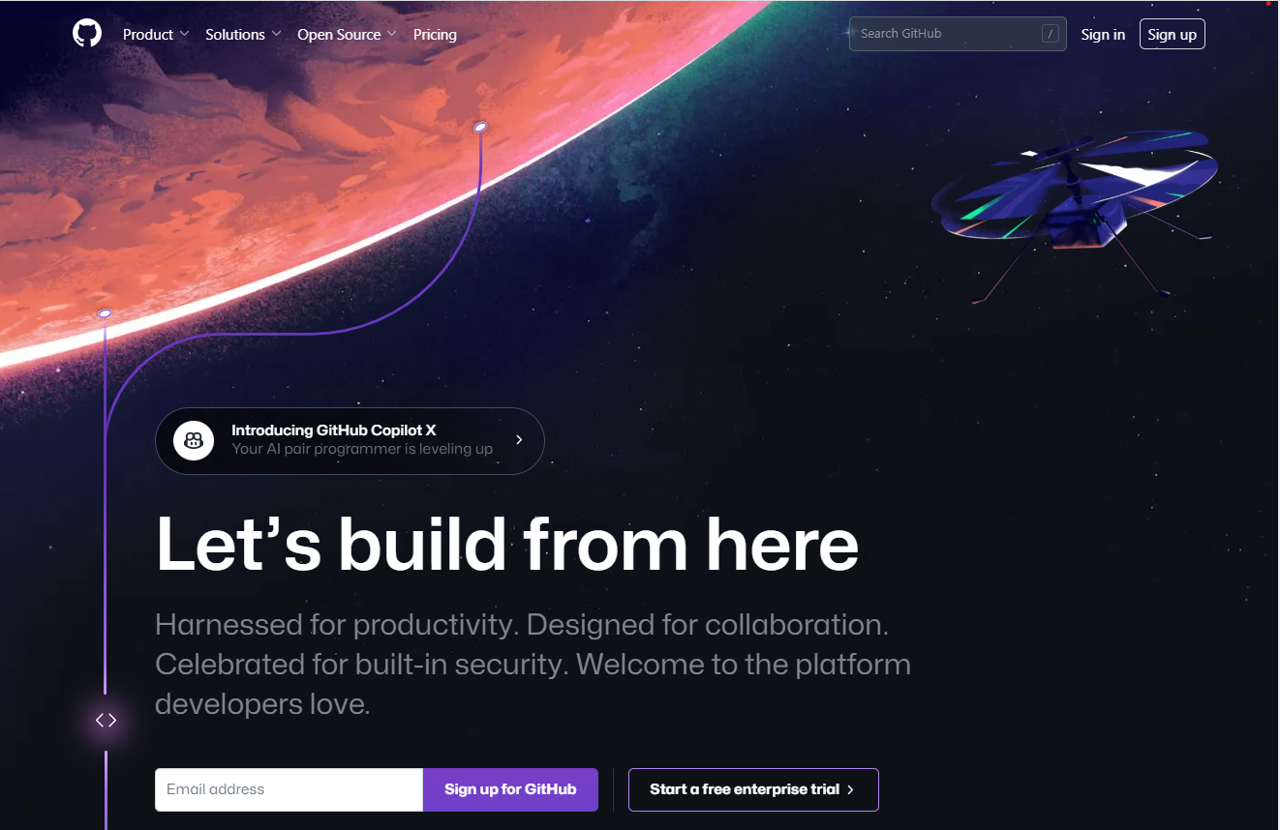Click the chevron on enterprise trial button
This screenshot has height=830, width=1280.
point(850,789)
